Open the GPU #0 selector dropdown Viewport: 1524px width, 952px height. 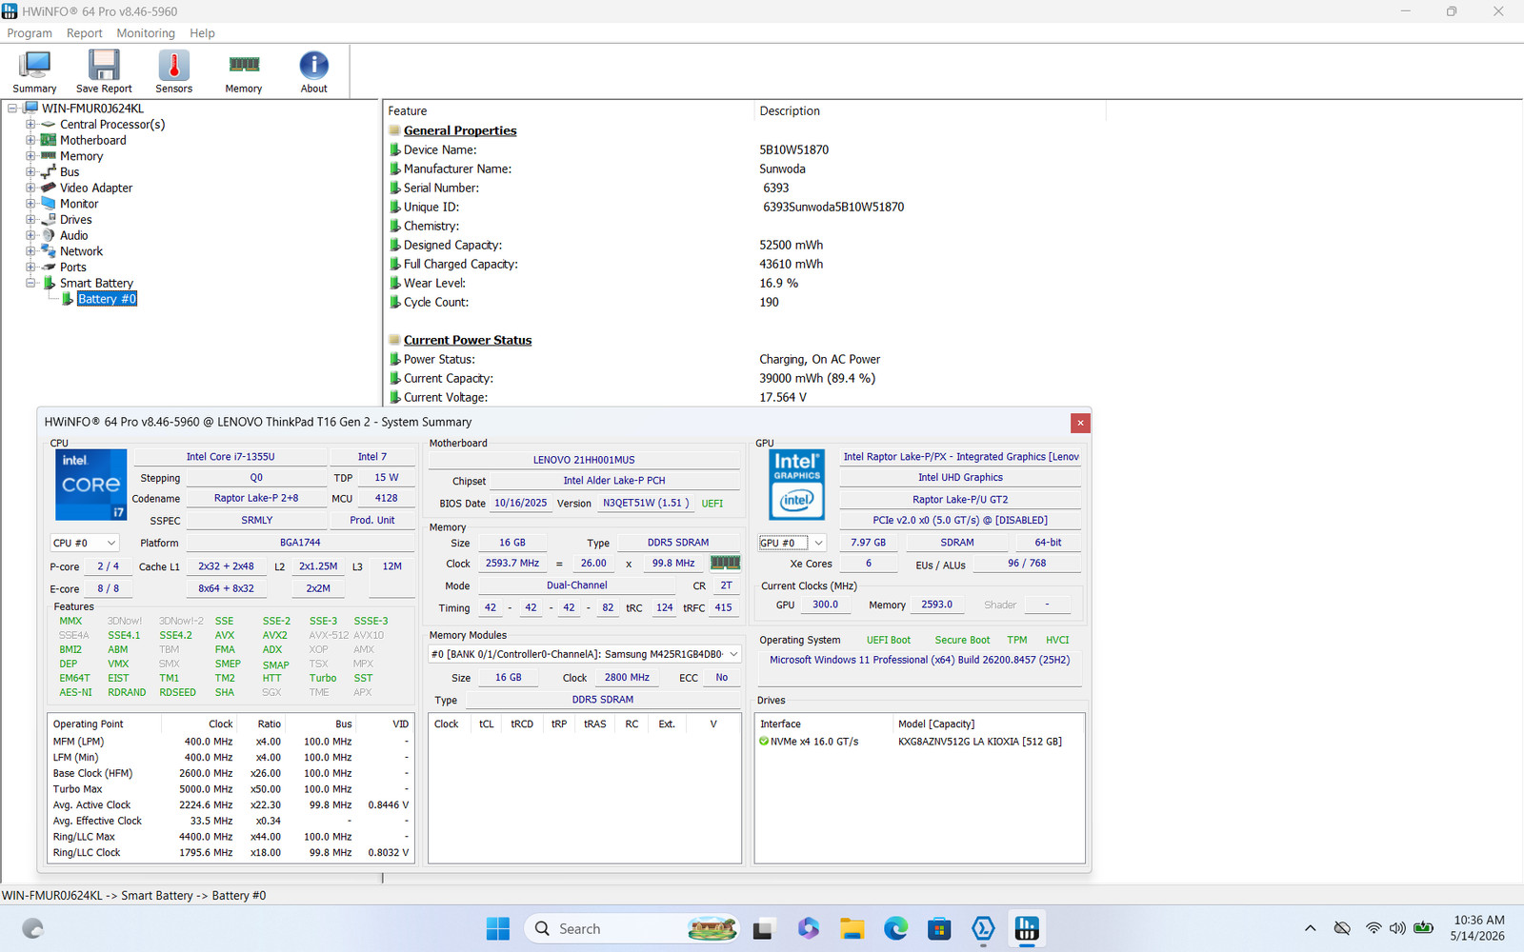792,543
